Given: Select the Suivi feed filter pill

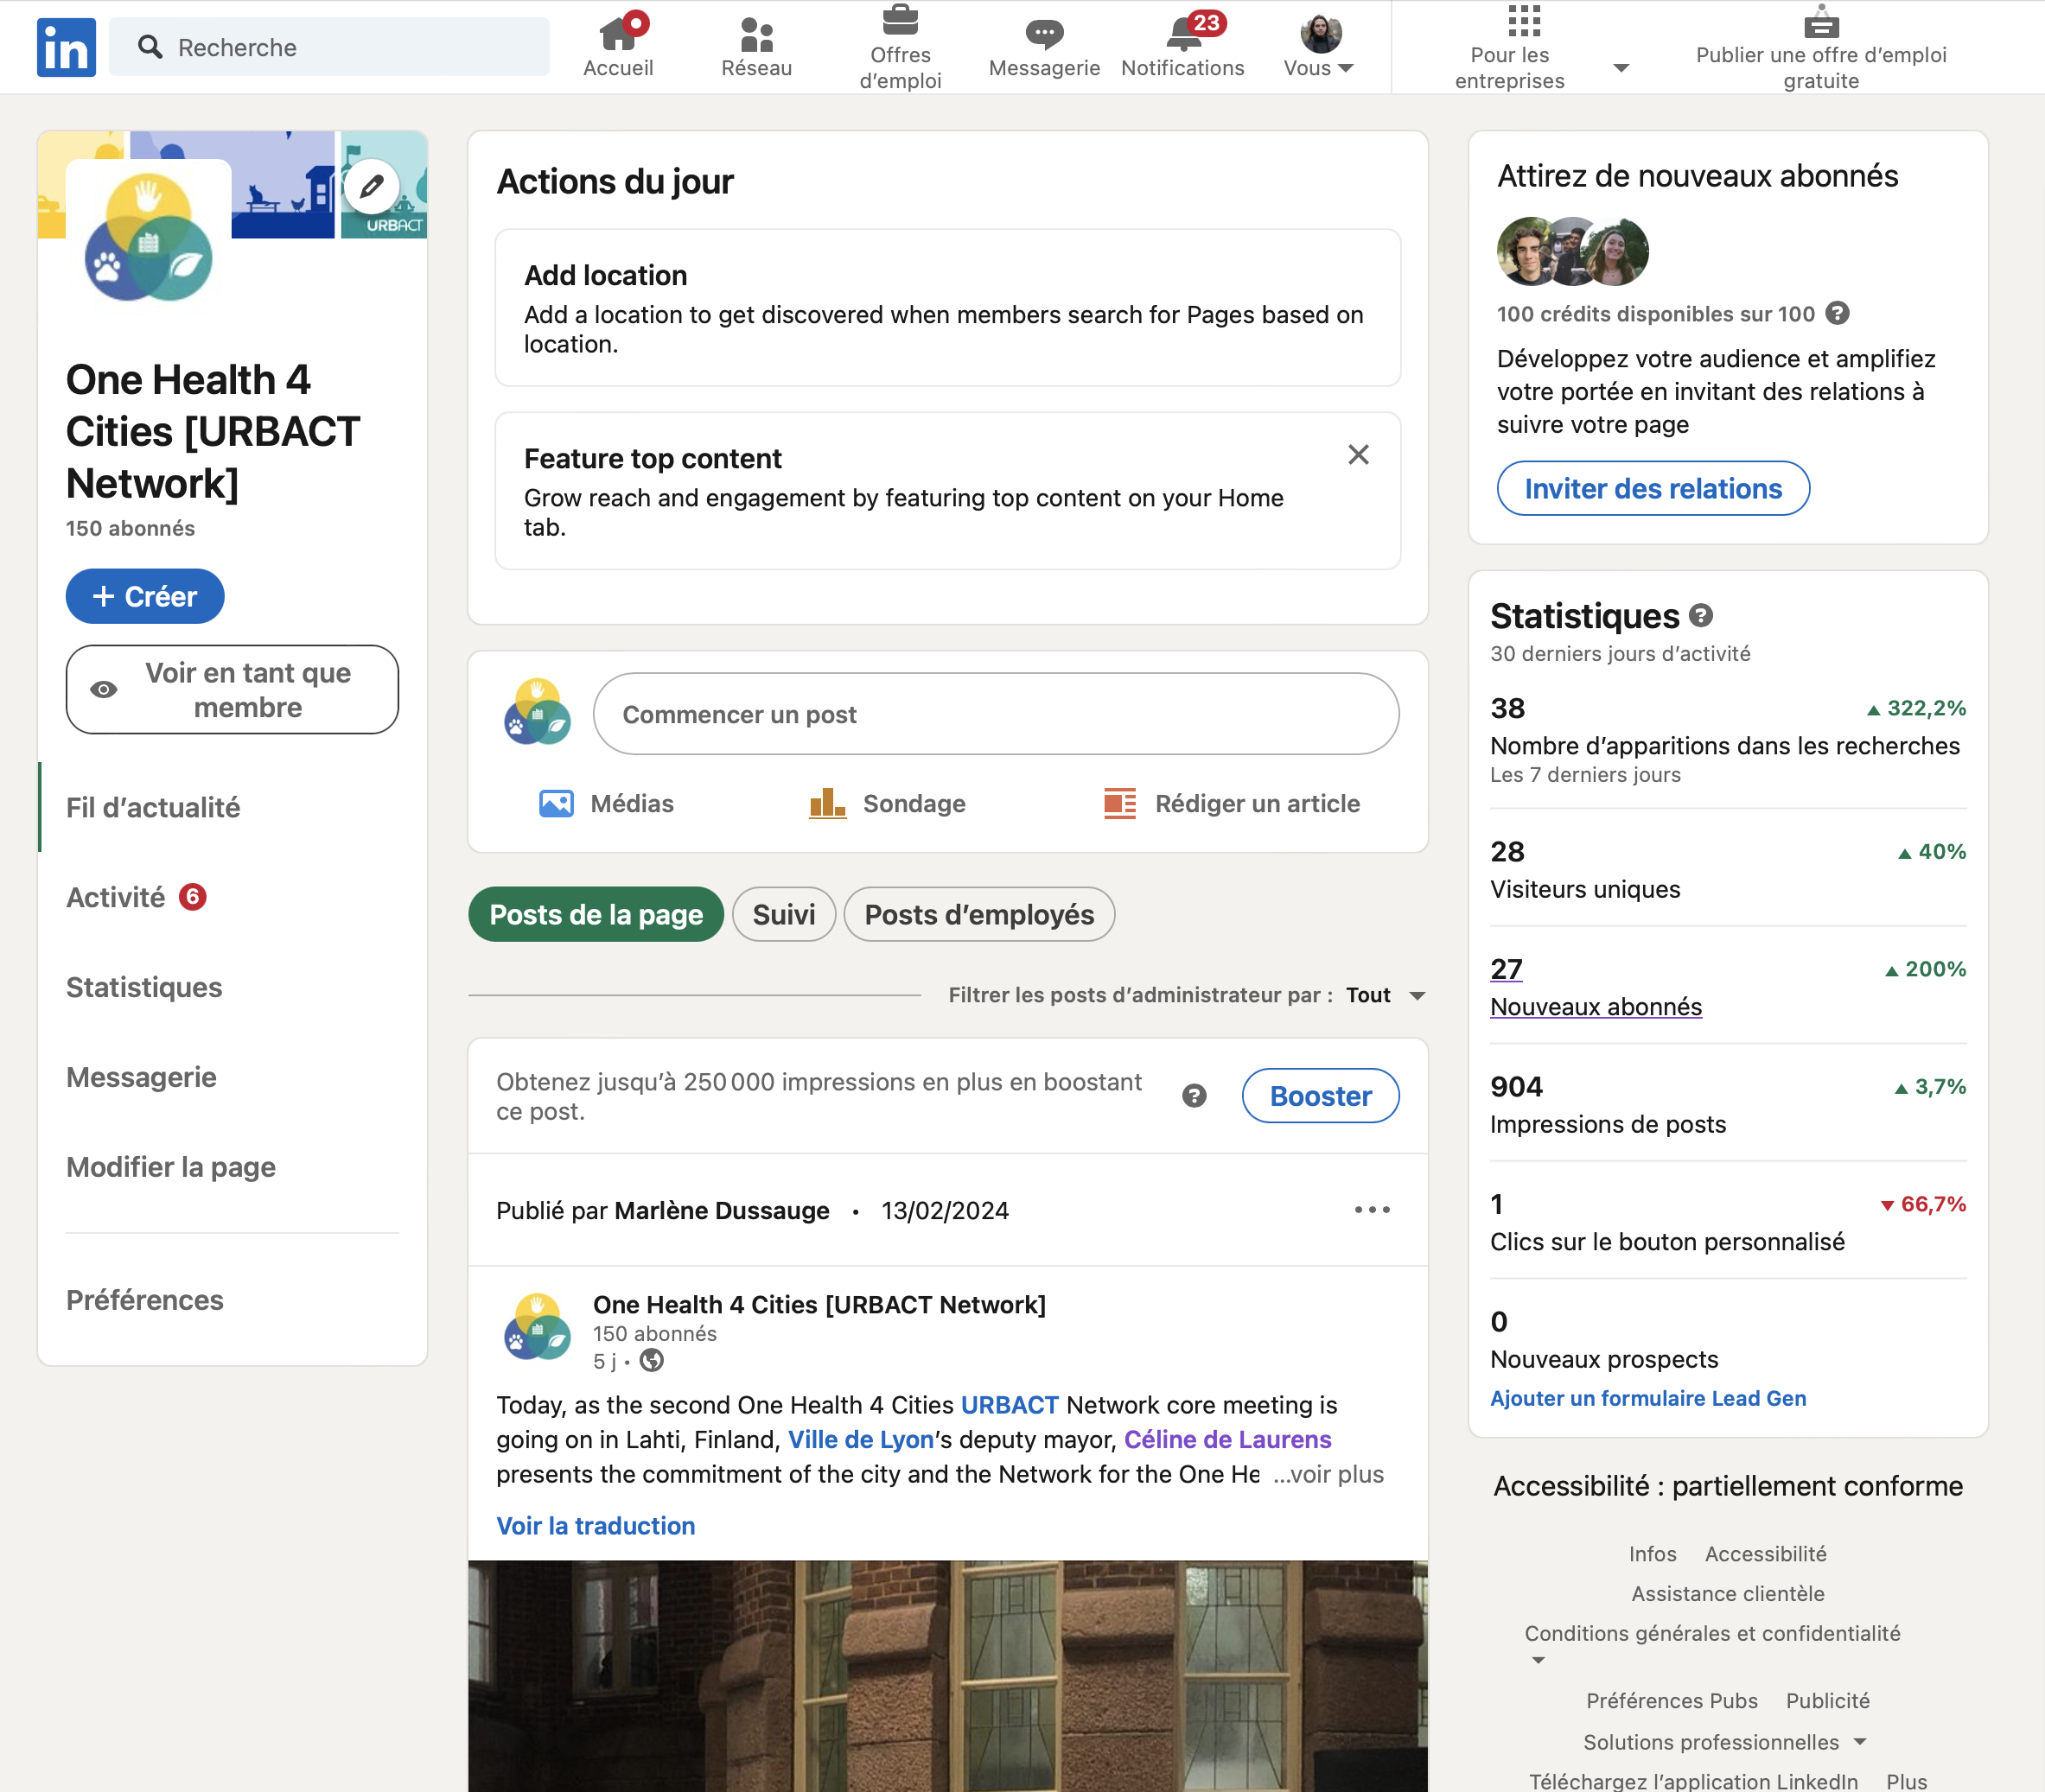Looking at the screenshot, I should point(783,914).
